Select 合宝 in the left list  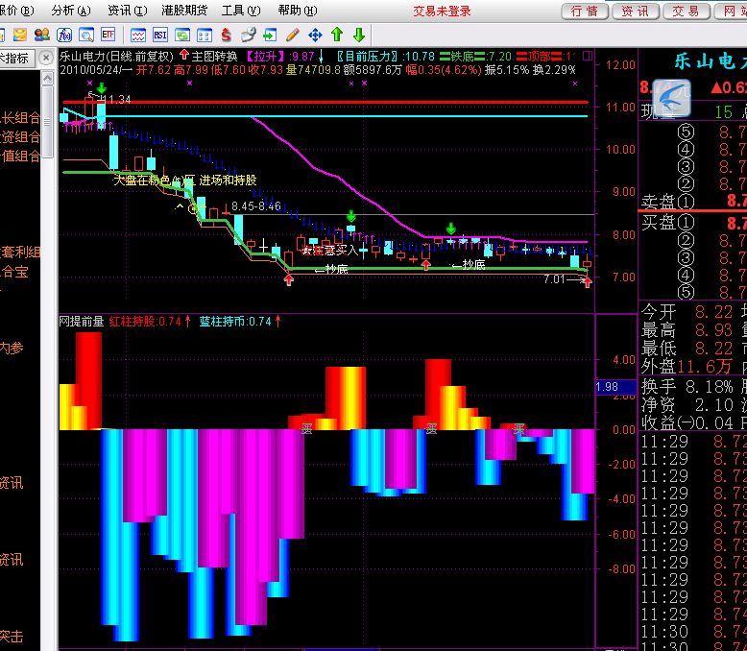(14, 272)
